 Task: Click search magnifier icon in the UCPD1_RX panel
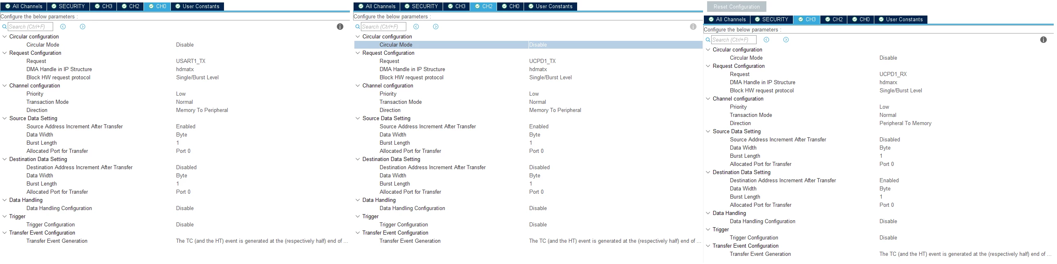pos(708,40)
